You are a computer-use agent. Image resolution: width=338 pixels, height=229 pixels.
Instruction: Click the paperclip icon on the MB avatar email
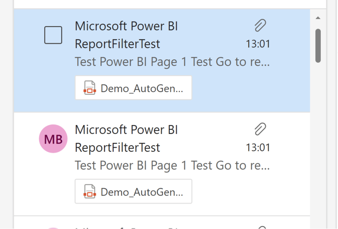point(260,129)
